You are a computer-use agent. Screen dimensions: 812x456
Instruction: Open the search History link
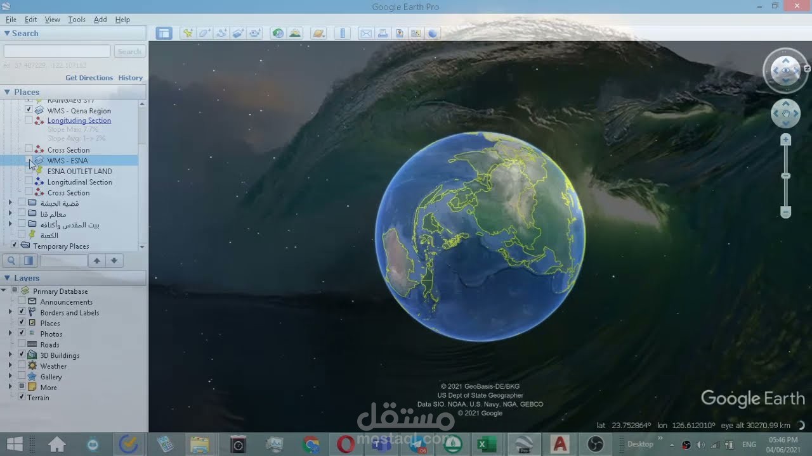click(130, 78)
